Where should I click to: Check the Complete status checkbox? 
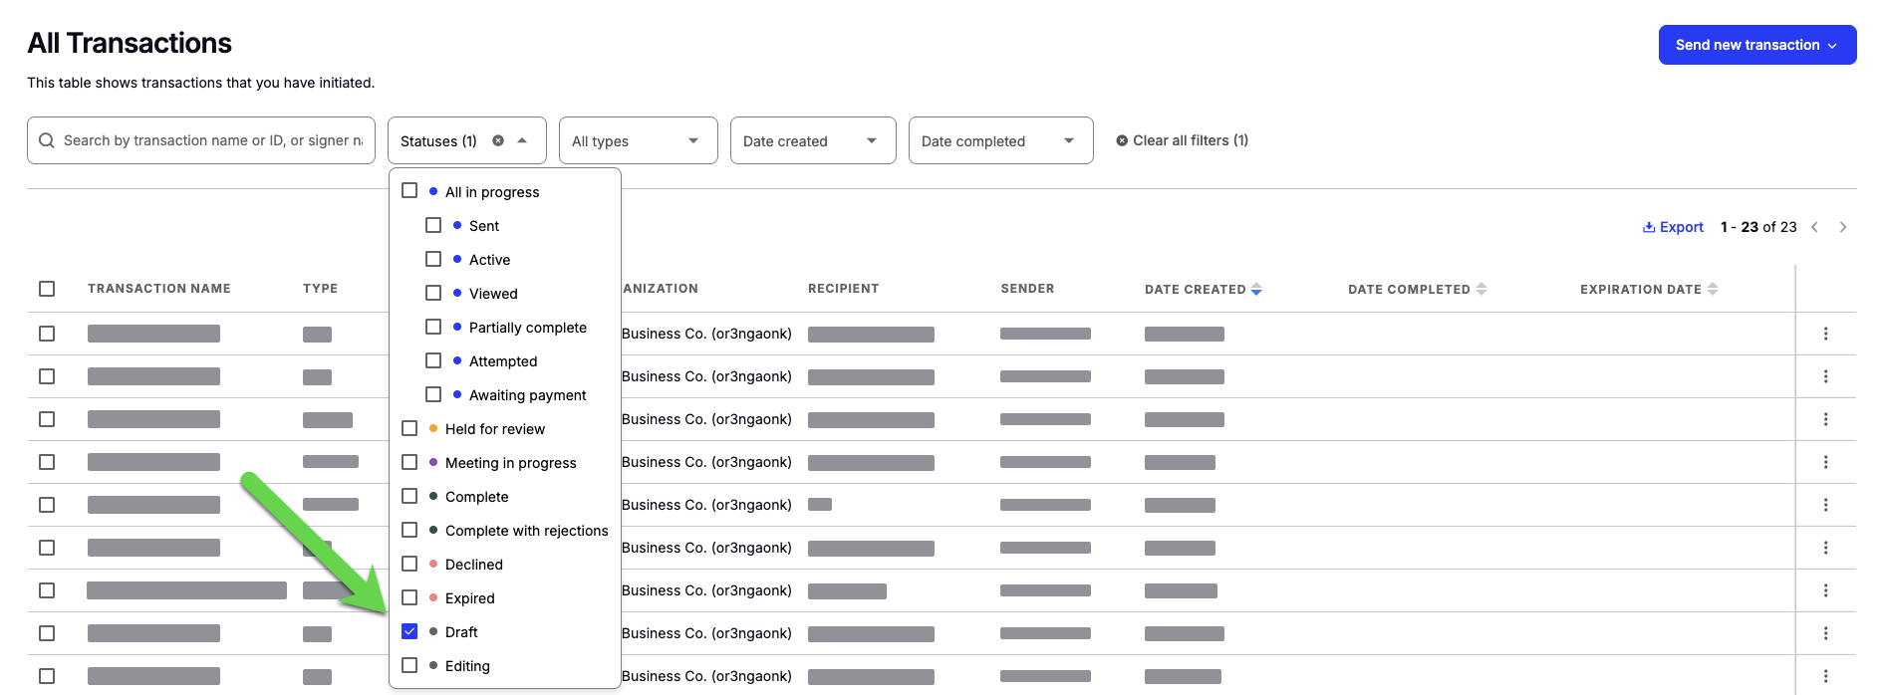pyautogui.click(x=409, y=496)
